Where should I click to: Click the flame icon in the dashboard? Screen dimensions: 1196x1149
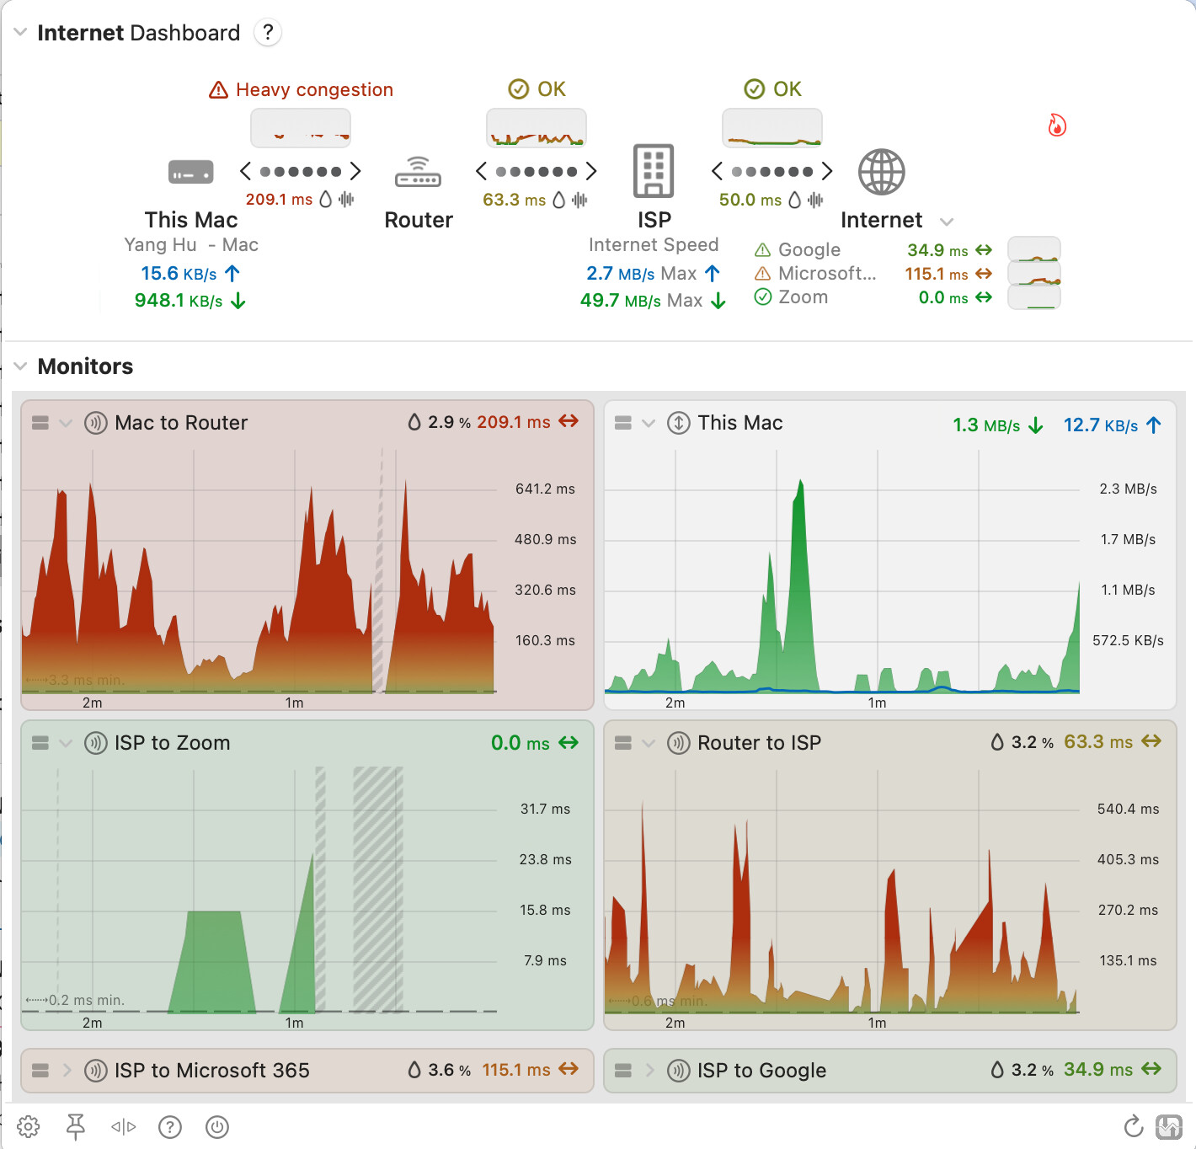click(1056, 126)
